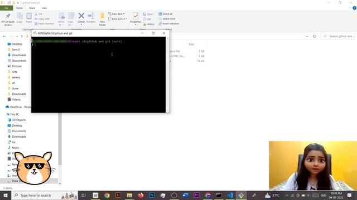Click Paste shortcut in the ribbon
Viewport: 357px width, 200px height.
point(44,23)
